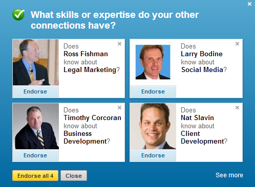Open the See more link
255x187 pixels.
(229, 175)
